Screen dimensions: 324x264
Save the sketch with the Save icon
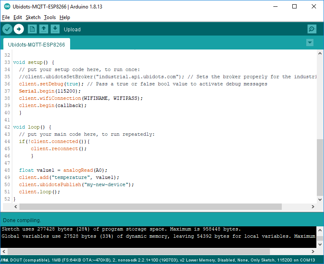tap(55, 29)
